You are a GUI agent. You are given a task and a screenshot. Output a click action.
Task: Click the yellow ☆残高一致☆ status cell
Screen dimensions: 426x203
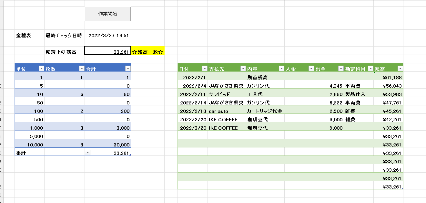tap(147, 52)
